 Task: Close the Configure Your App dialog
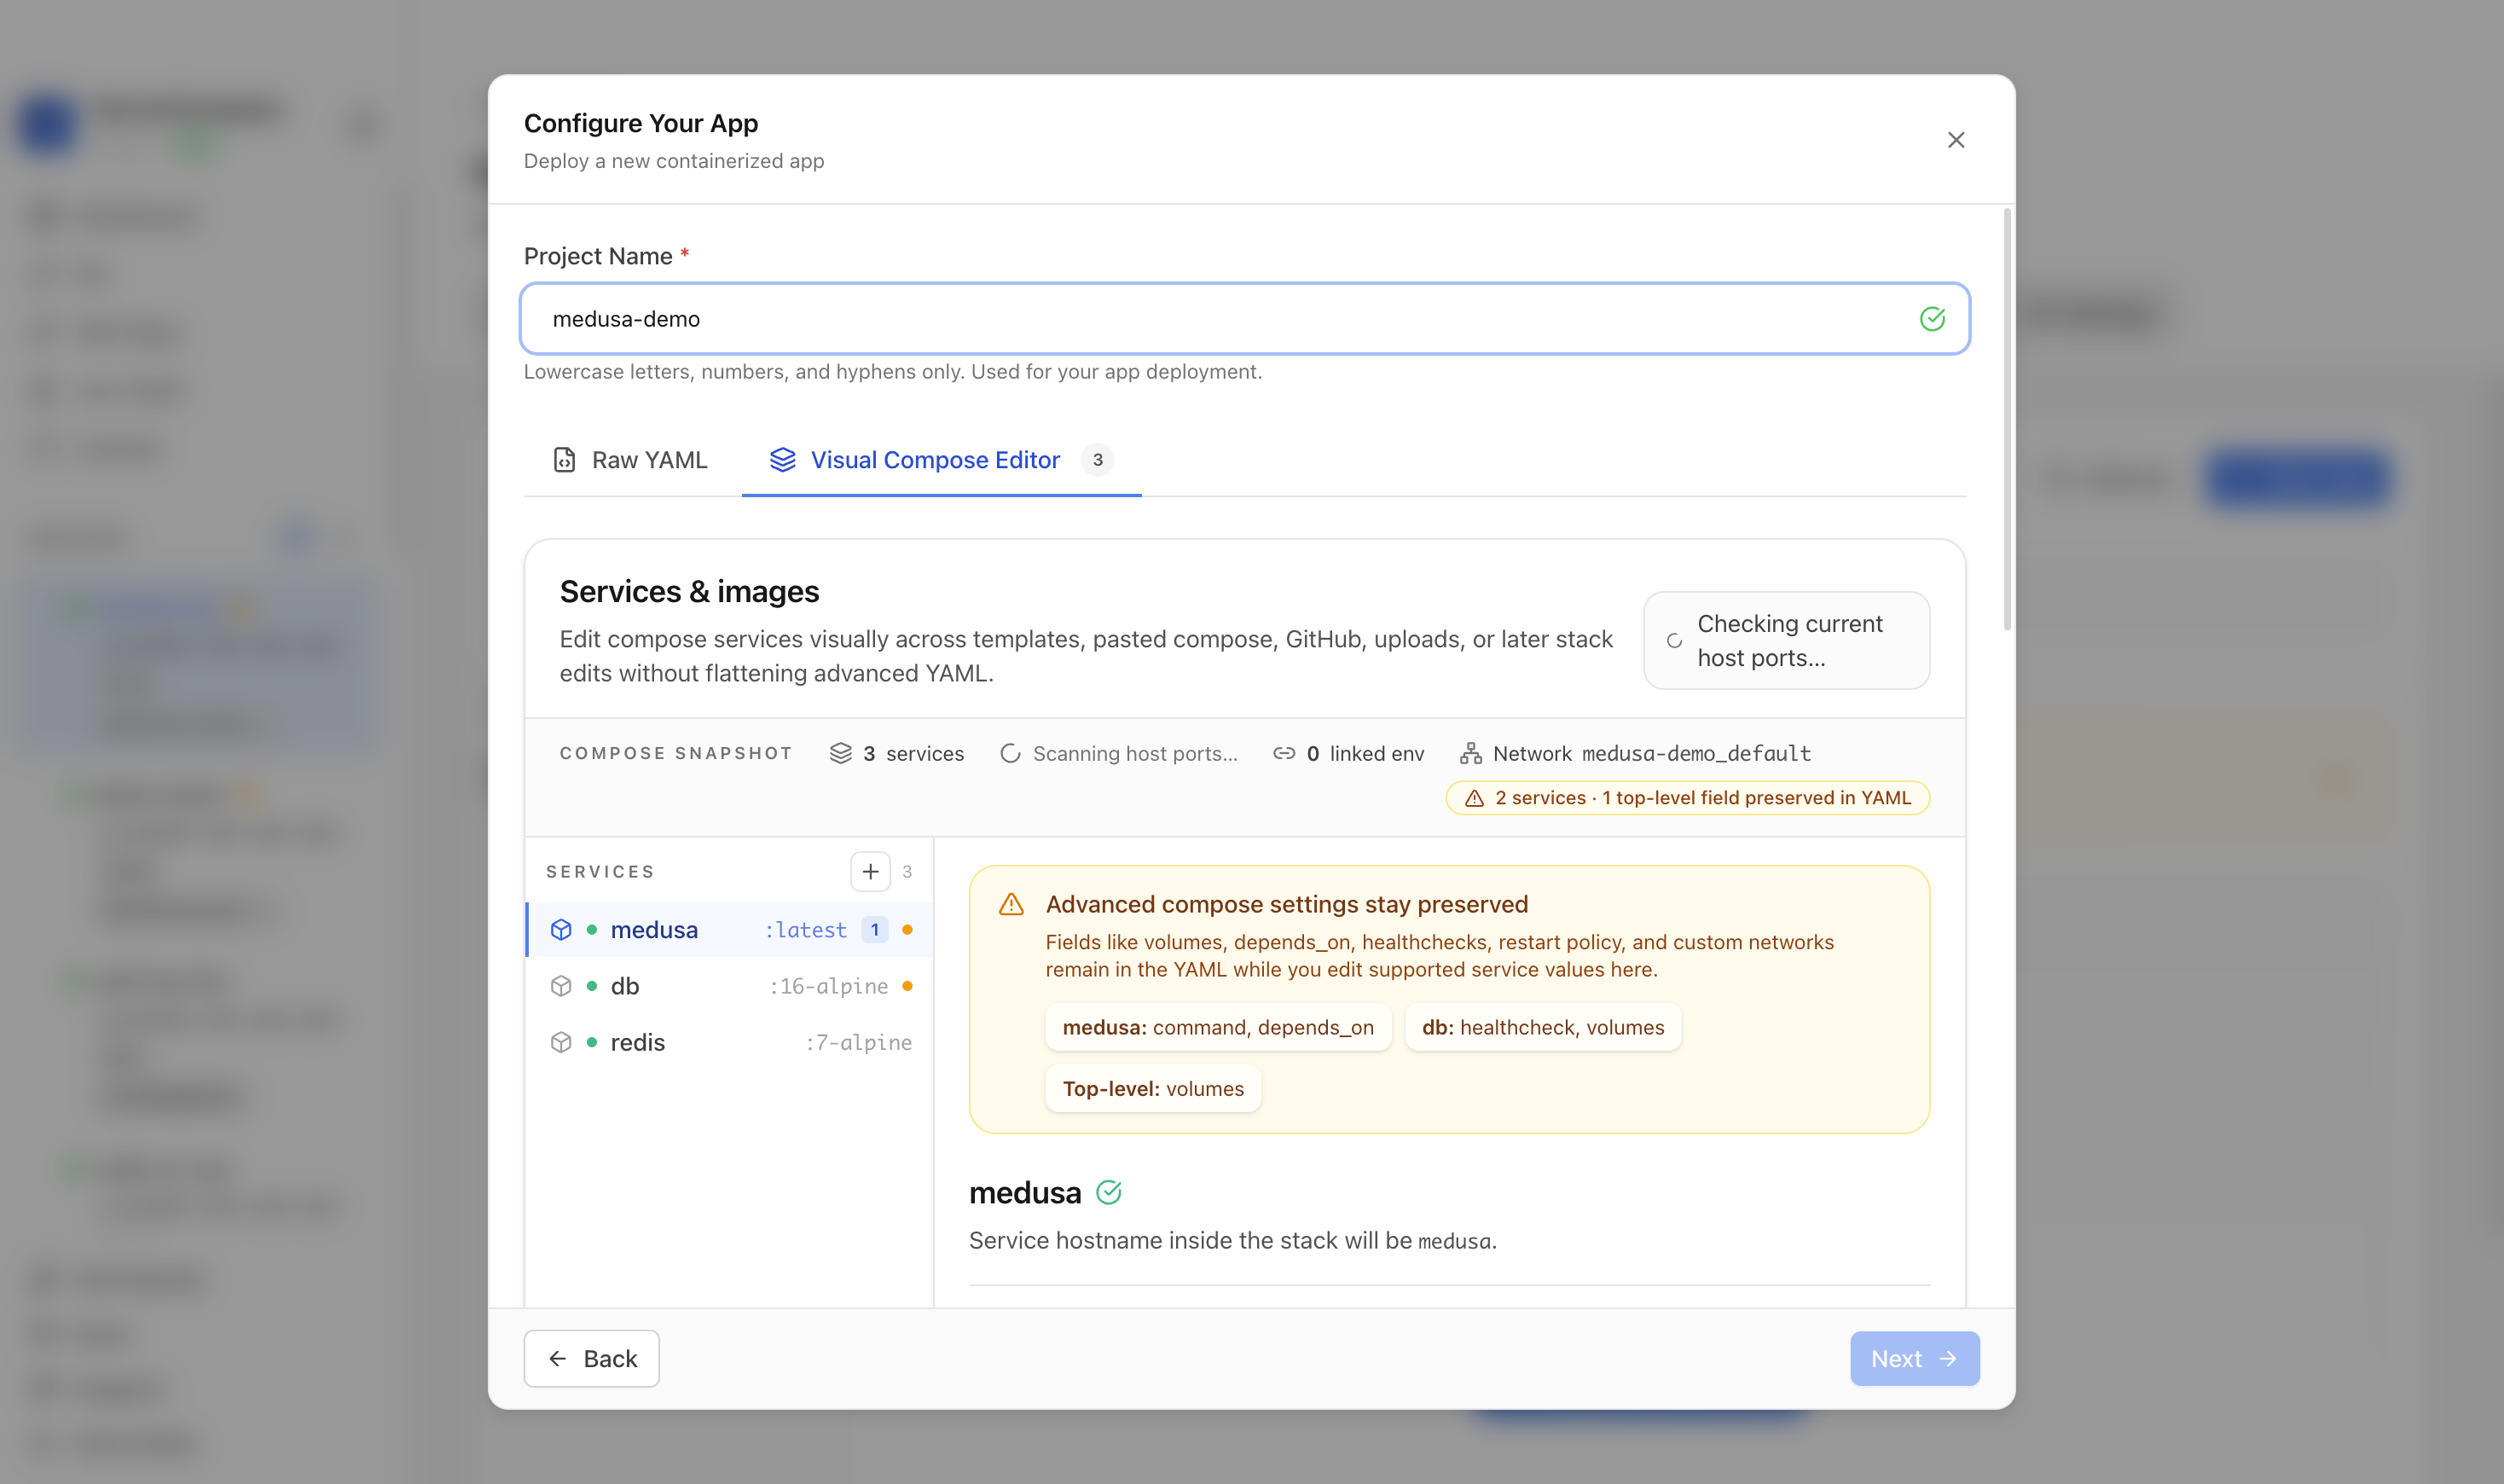point(1956,140)
